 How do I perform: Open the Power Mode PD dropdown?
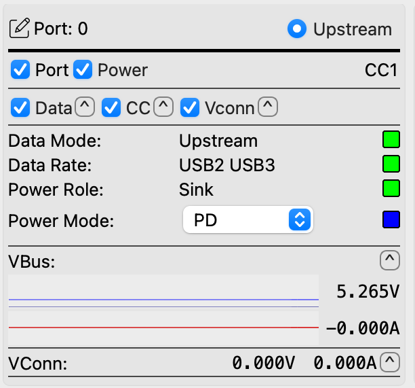[248, 219]
